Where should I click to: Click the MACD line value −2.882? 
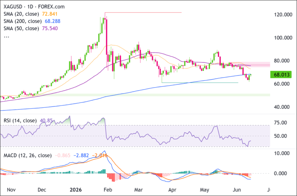tap(81, 156)
